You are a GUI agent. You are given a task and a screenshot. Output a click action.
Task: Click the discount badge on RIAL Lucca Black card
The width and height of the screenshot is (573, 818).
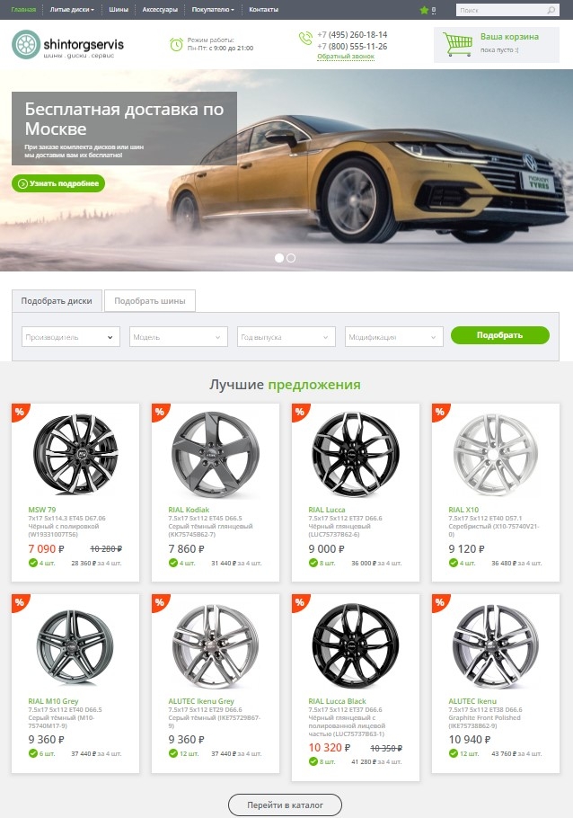[300, 602]
